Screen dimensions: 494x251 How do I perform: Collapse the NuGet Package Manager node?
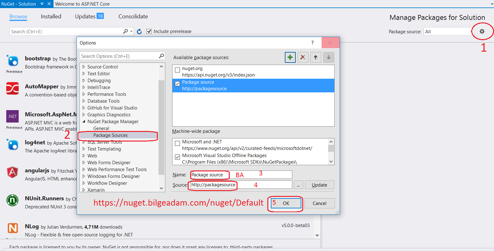tap(84, 121)
